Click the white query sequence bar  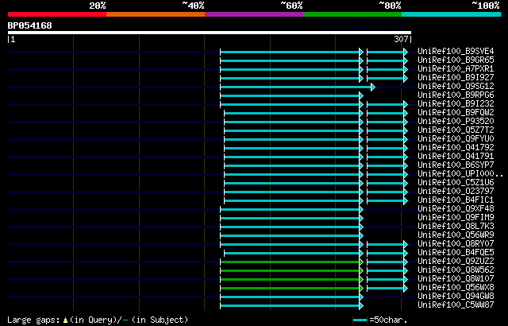[210, 33]
